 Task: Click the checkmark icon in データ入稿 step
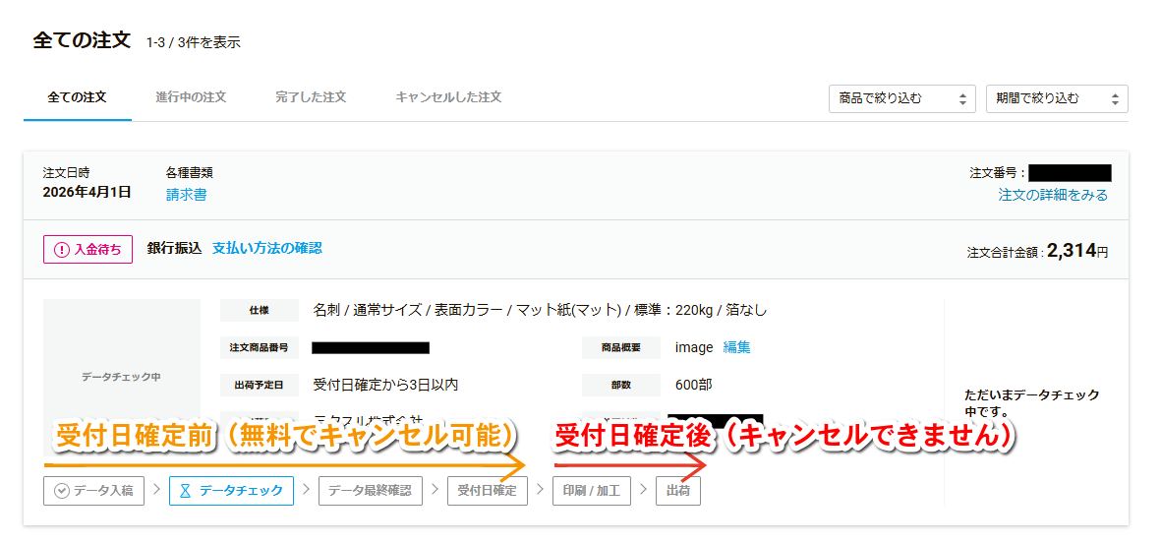click(62, 490)
